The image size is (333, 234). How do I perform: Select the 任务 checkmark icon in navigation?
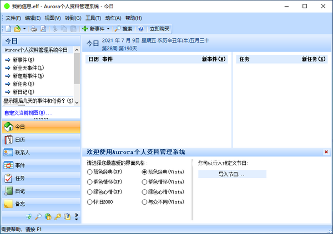[x=8, y=178]
